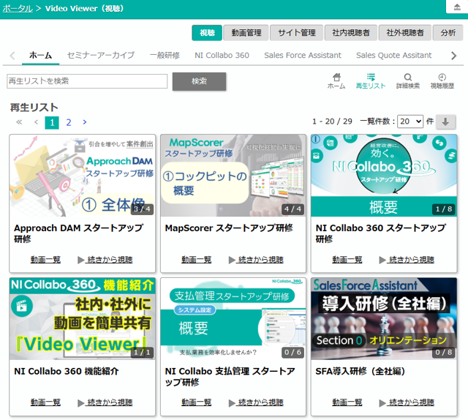This screenshot has height=420, width=468.
Task: Select セミナーアーカイブ category tab
Action: click(101, 56)
